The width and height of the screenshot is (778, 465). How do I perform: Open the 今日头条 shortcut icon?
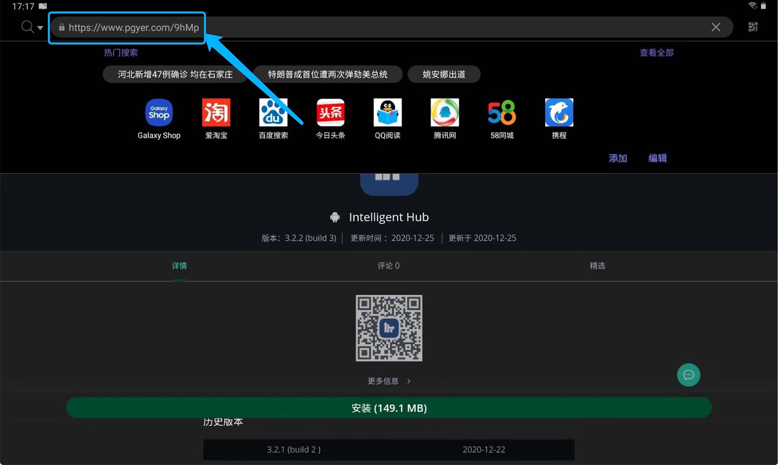[330, 113]
